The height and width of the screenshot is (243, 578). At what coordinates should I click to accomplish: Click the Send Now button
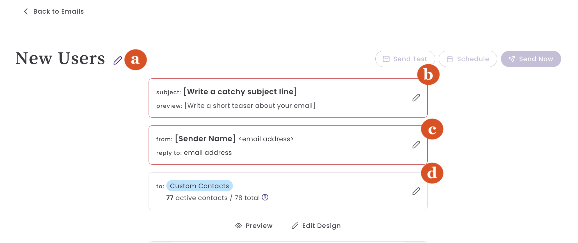tap(531, 59)
